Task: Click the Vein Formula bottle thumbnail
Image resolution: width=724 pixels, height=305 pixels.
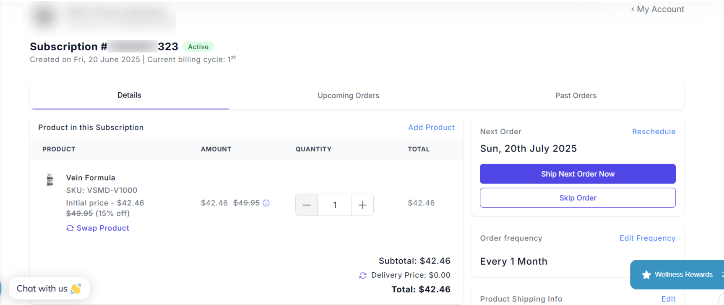Action: click(50, 180)
